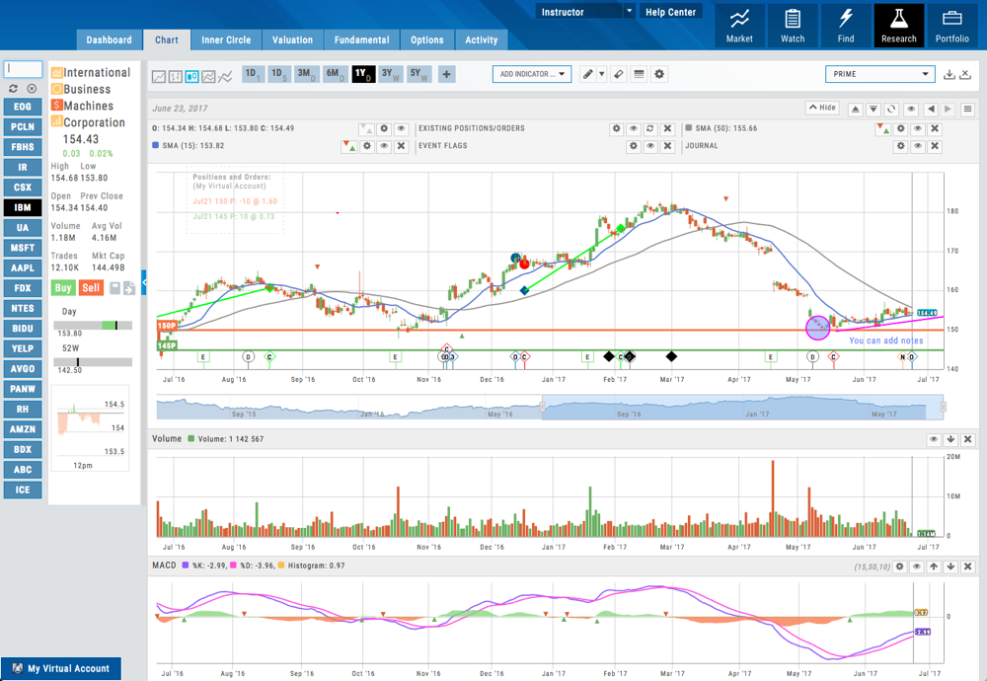Save the chart template with the download icon

949,74
